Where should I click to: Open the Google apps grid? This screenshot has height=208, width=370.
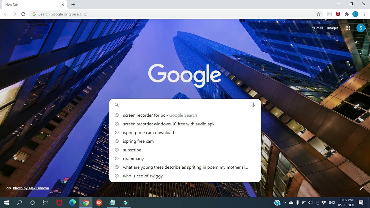click(x=348, y=28)
